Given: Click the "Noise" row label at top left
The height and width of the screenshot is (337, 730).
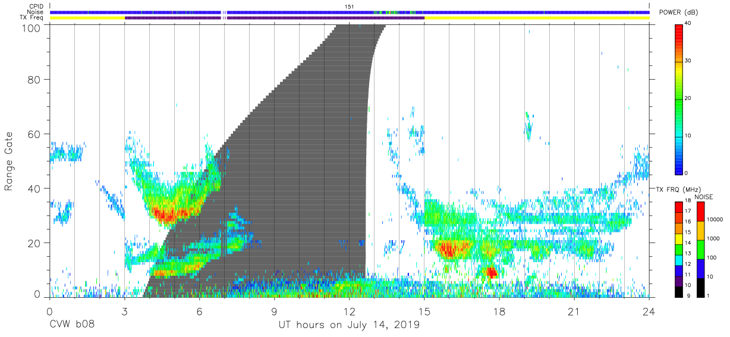Looking at the screenshot, I should [x=36, y=12].
